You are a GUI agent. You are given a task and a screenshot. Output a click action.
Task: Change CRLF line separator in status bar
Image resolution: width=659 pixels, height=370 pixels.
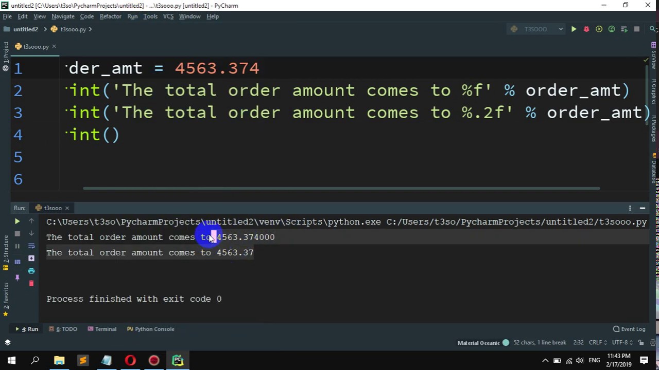(x=598, y=343)
